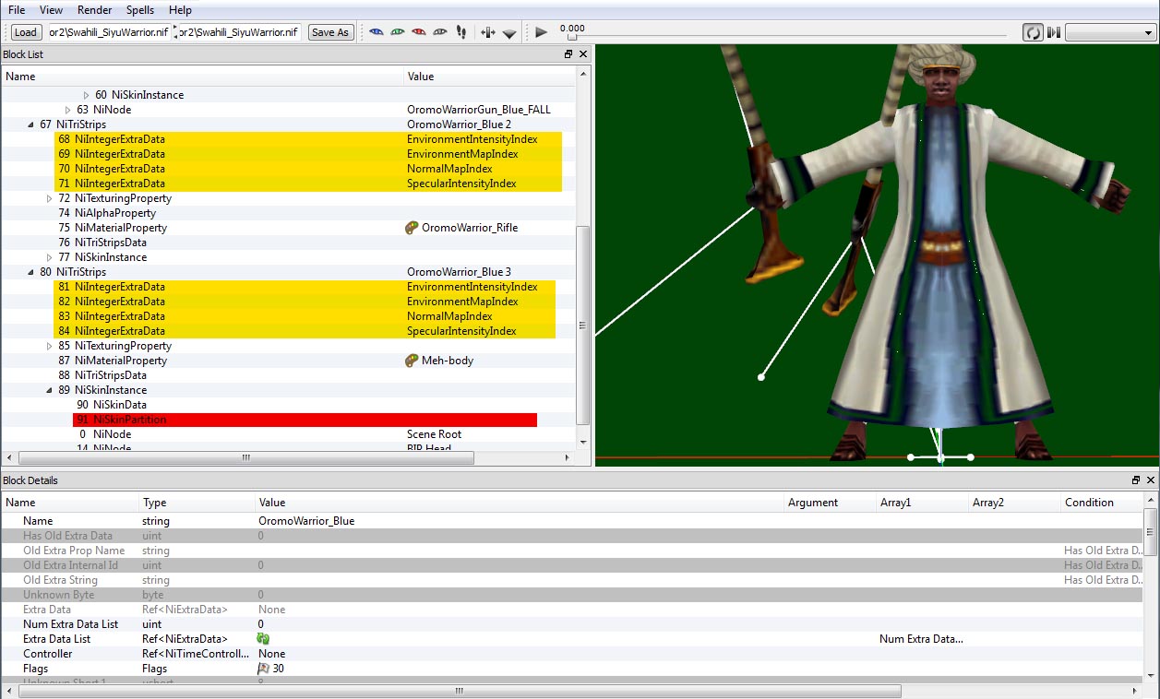
Task: Click Num Extra Data List row
Action: pos(572,624)
